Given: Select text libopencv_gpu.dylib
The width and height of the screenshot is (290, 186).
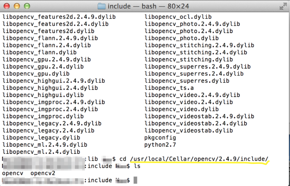Looking at the screenshot, I should pyautogui.click(x=36, y=74).
